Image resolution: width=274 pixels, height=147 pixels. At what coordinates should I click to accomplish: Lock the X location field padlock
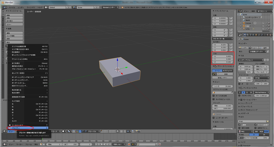(x=231, y=18)
